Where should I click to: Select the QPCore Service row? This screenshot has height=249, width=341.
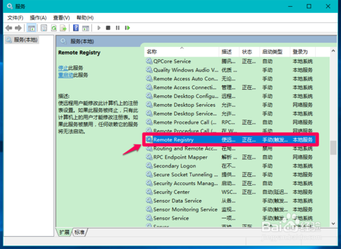[230, 61]
